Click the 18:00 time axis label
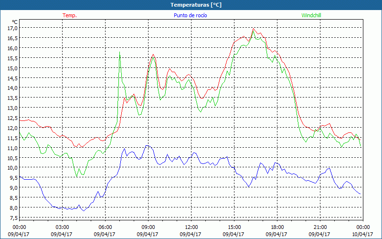This screenshot has width=382, height=239. (x=277, y=228)
